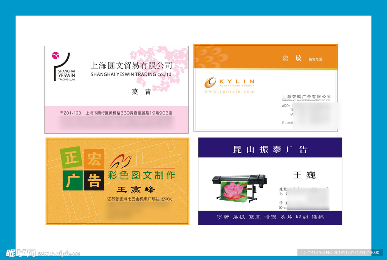Click the nipic watermark logo
Image resolution: width=387 pixels, height=260 pixels.
(21, 253)
